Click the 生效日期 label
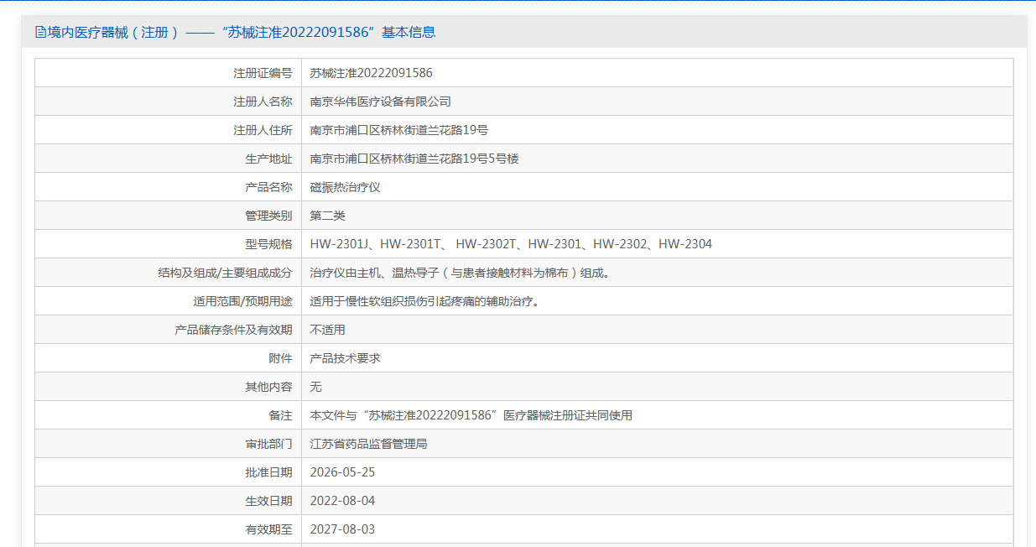The image size is (1036, 547). 268,501
